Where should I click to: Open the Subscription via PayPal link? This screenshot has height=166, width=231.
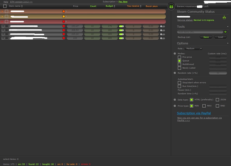point(194,113)
